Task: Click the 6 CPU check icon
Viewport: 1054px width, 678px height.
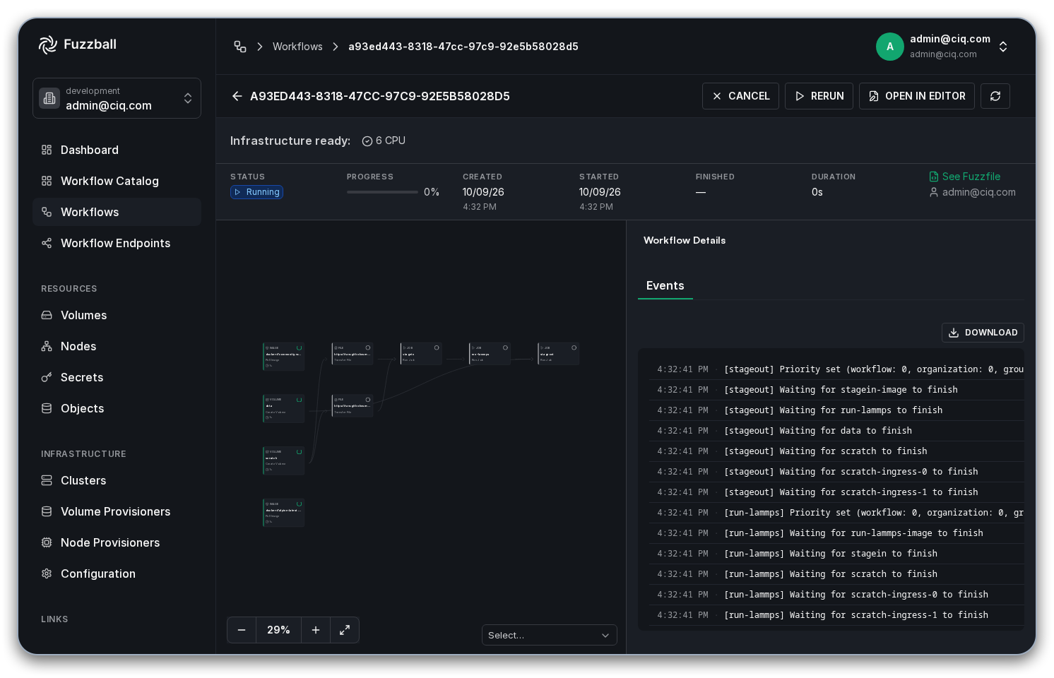Action: coord(367,141)
